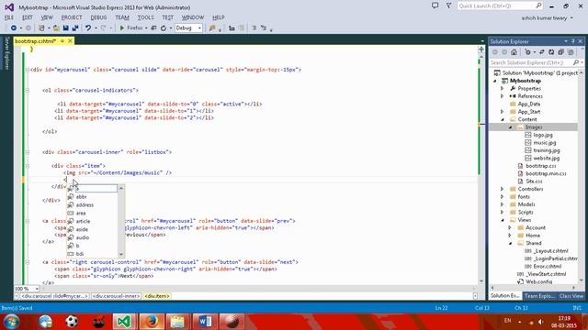The image size is (588, 330).
Task: Click the Navigate Backward toolbar icon
Action: click(x=14, y=28)
